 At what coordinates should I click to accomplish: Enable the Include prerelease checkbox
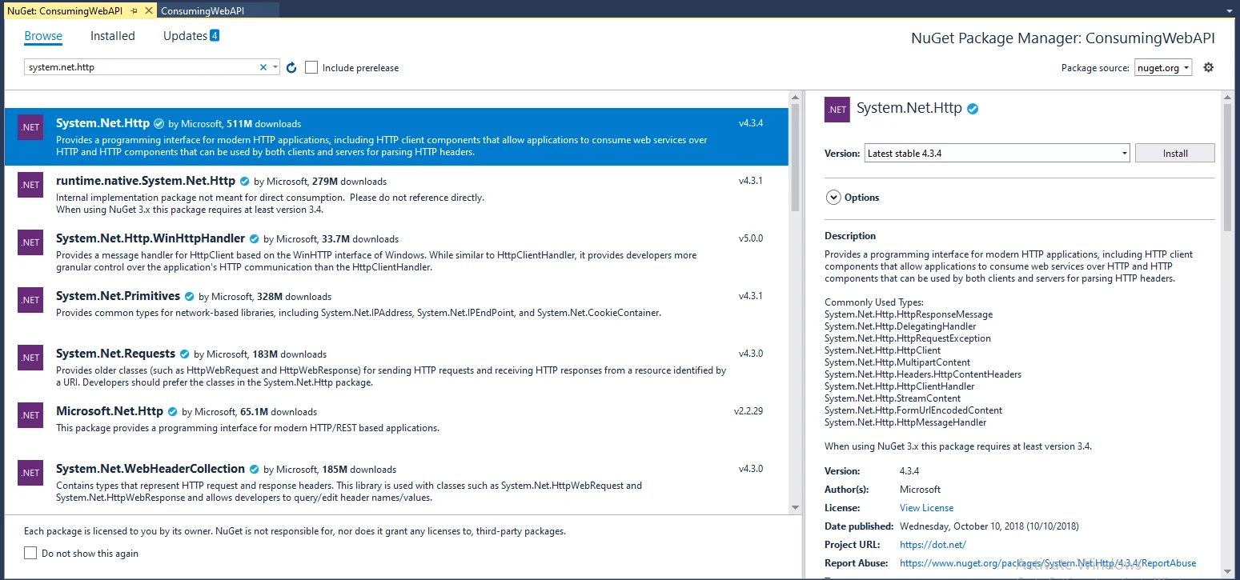pyautogui.click(x=311, y=67)
